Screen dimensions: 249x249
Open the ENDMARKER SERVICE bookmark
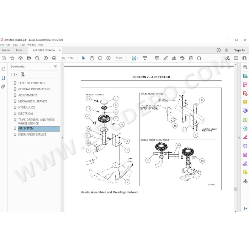32,134
